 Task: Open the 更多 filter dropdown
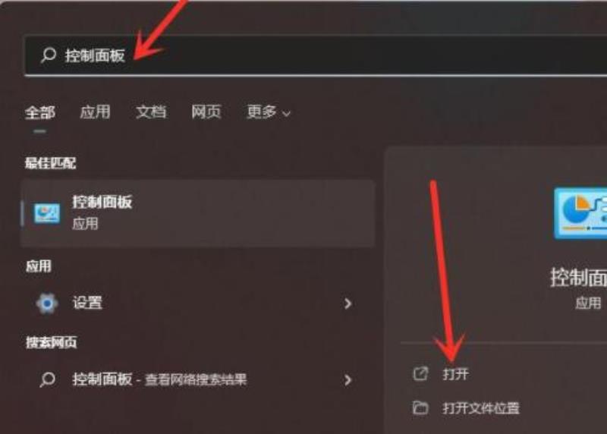[269, 112]
